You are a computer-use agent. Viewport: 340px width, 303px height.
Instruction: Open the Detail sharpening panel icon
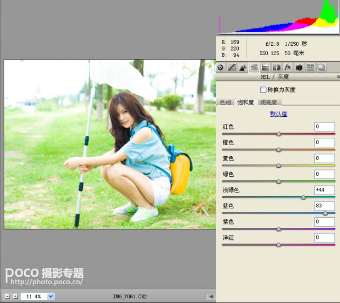243,67
